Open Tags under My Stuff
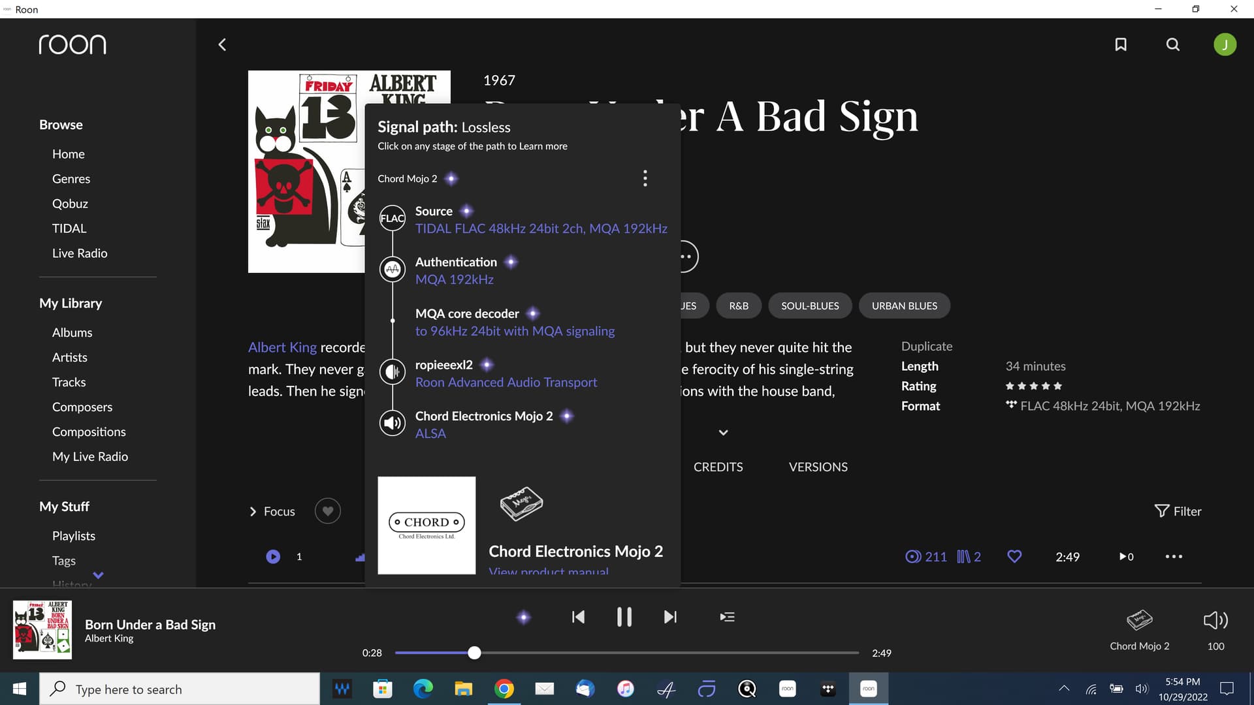 pyautogui.click(x=64, y=560)
